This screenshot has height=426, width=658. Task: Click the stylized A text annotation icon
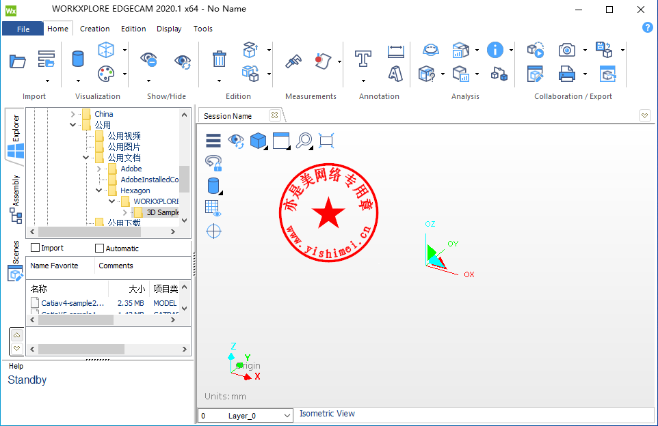(396, 74)
